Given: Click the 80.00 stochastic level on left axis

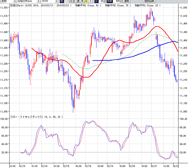Looking at the screenshot, I should pos(4,127).
